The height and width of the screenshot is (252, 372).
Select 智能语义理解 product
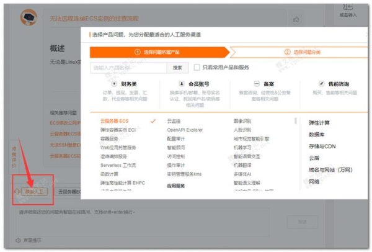[247, 183]
